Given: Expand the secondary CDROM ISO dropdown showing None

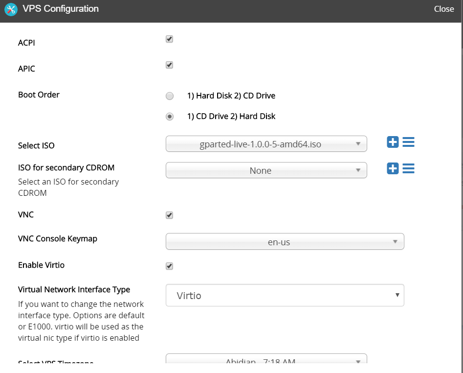Looking at the screenshot, I should tap(266, 170).
